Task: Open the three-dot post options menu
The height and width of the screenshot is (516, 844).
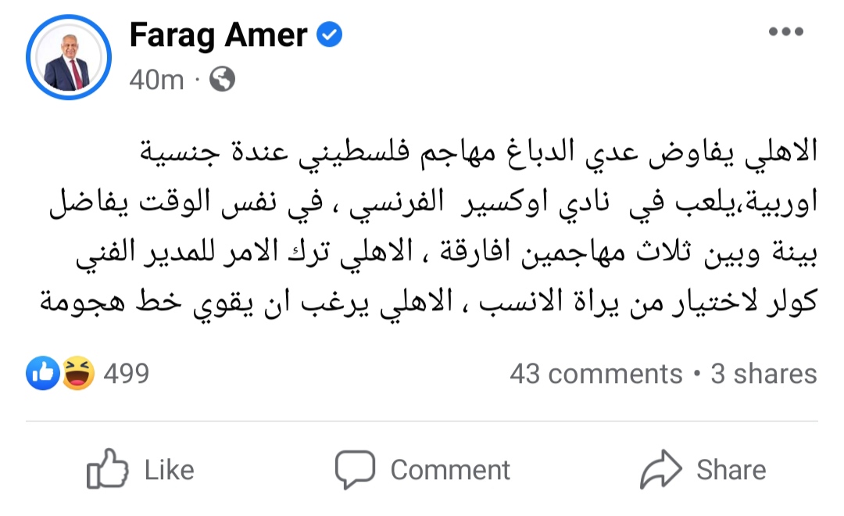Action: coord(786,32)
